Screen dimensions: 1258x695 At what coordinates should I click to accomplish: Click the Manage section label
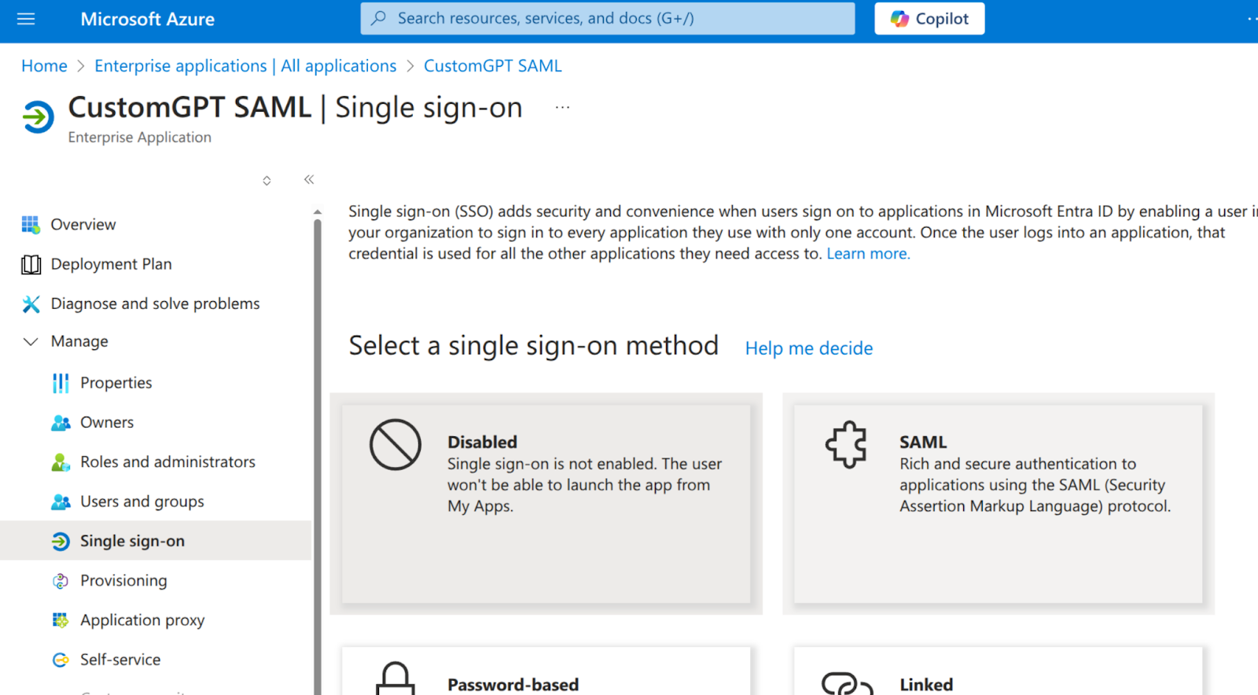tap(79, 342)
